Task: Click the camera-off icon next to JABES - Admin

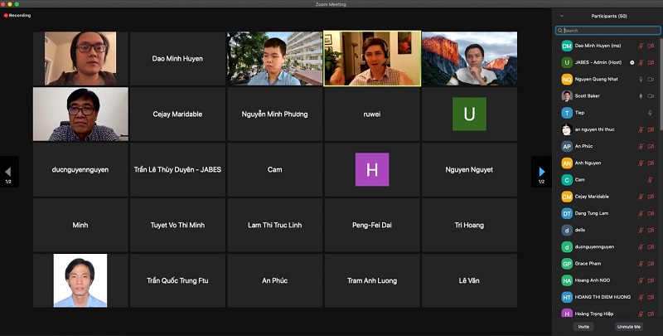Action: click(651, 62)
